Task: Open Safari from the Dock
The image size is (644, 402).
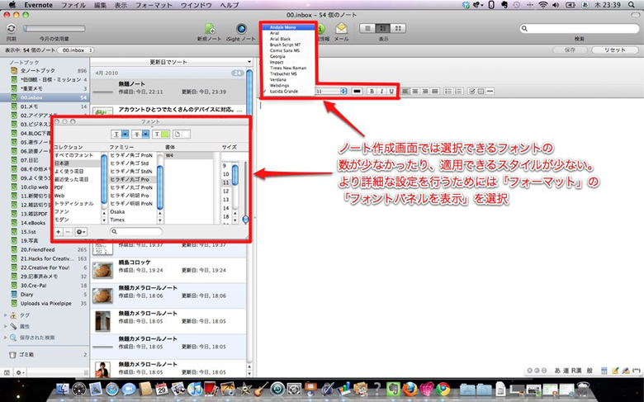Action: coord(112,389)
